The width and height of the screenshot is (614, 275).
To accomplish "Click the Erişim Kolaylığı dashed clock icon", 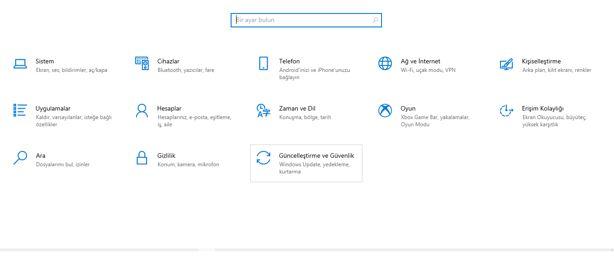I will 506,111.
